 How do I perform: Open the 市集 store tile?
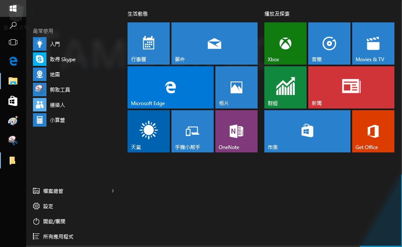click(307, 131)
